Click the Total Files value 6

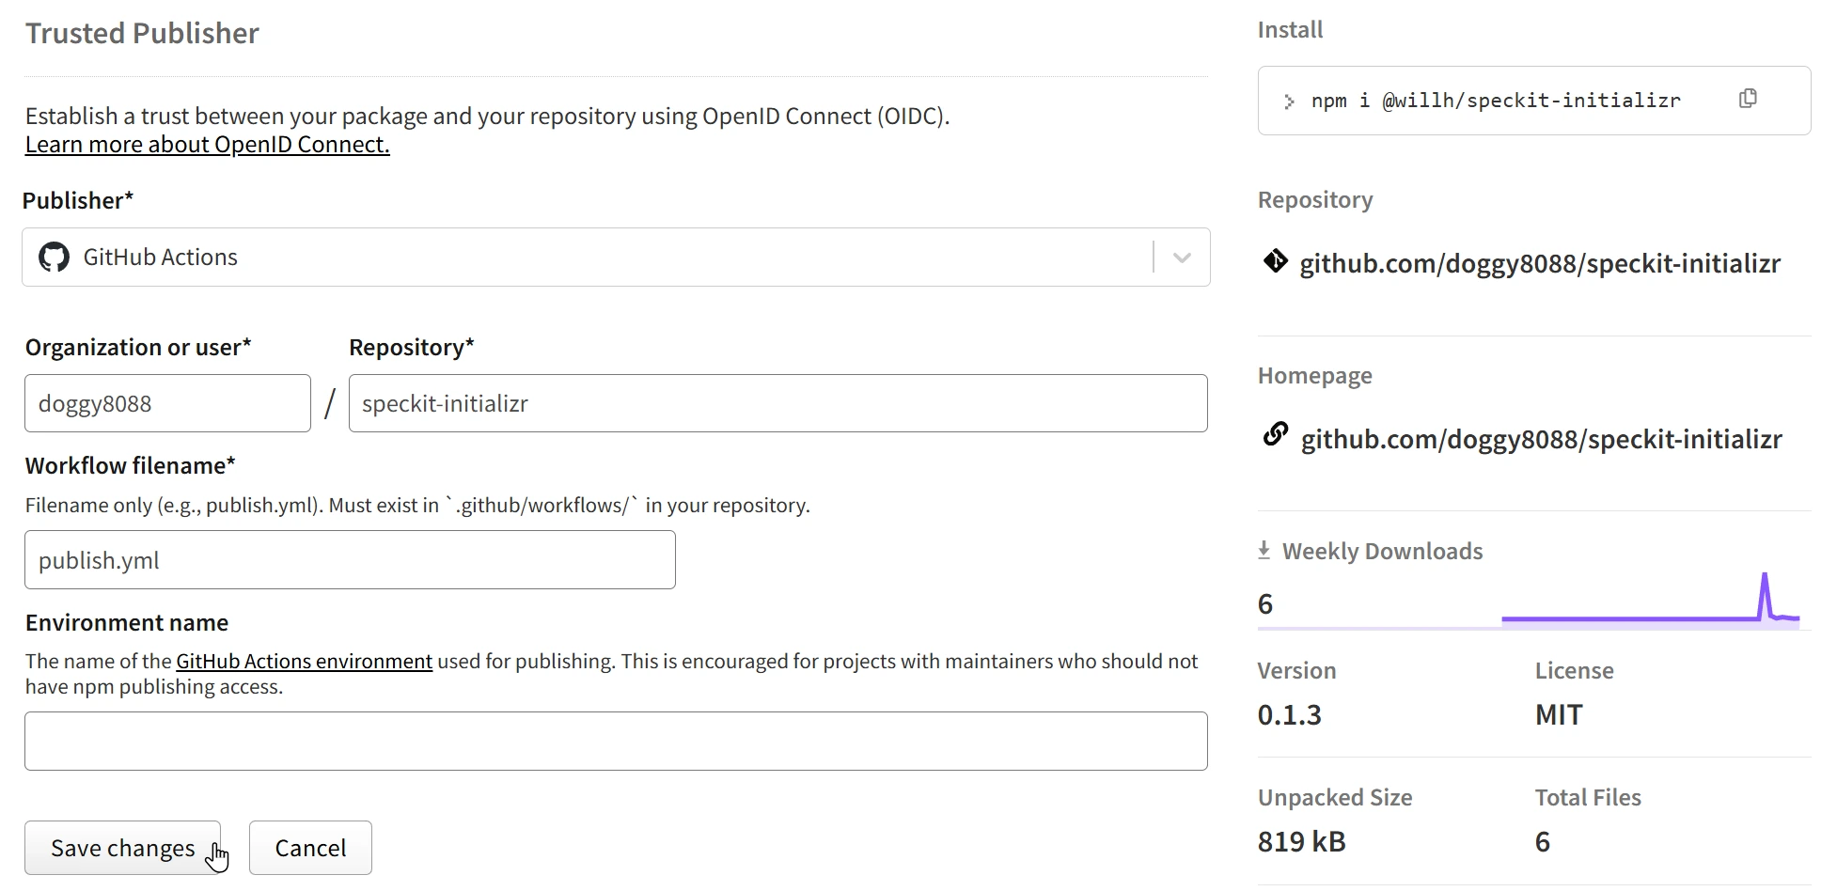point(1543,842)
